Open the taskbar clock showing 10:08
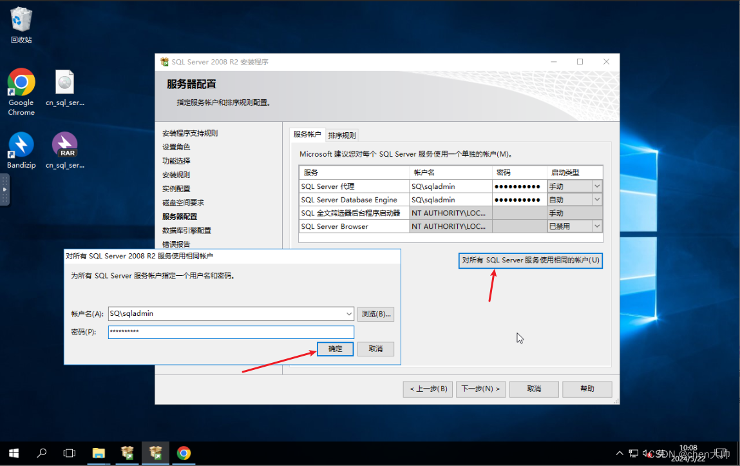Image resolution: width=740 pixels, height=466 pixels. click(x=688, y=453)
